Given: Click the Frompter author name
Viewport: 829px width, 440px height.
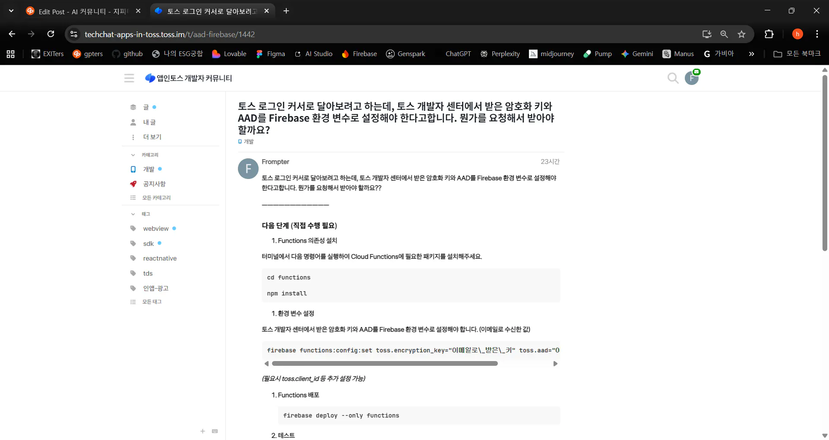Looking at the screenshot, I should point(275,162).
